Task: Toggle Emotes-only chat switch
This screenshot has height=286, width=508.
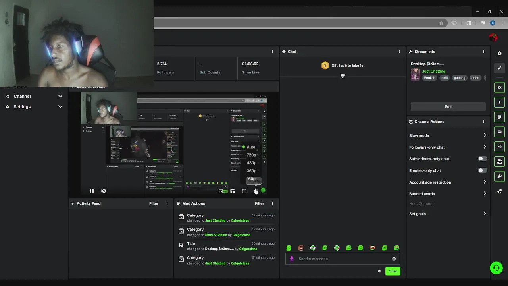Action: click(x=482, y=170)
